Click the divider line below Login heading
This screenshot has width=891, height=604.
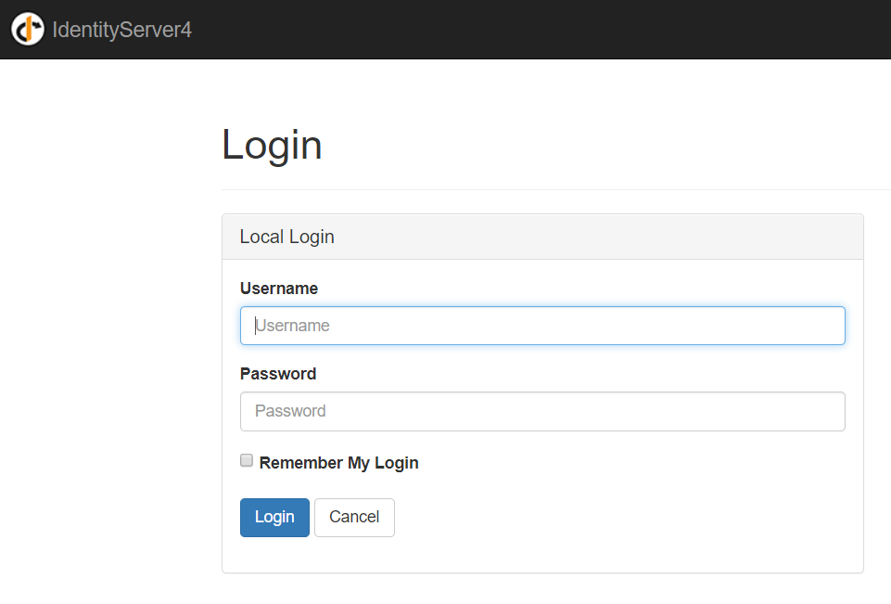[x=555, y=189]
